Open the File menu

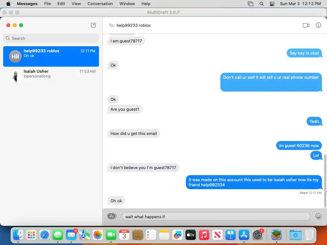[x=47, y=4]
